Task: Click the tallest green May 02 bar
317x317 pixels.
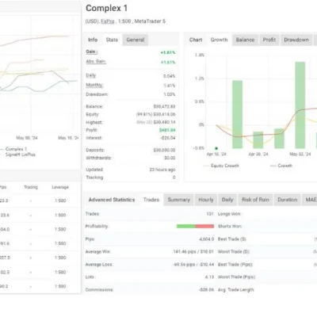Action: click(300, 105)
